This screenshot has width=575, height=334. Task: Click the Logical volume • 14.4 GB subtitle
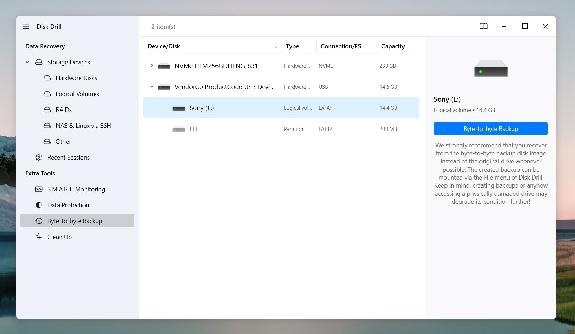464,110
